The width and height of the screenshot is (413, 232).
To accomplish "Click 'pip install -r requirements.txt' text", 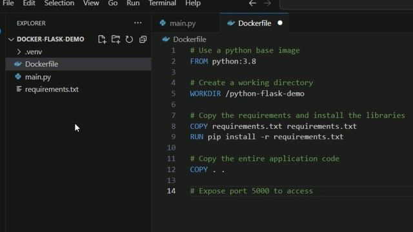I will (x=276, y=137).
